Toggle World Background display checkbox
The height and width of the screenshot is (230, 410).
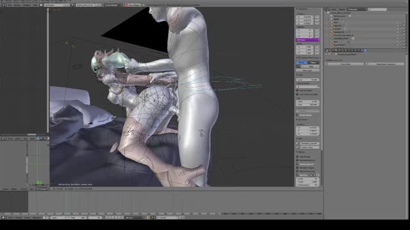tap(297, 160)
